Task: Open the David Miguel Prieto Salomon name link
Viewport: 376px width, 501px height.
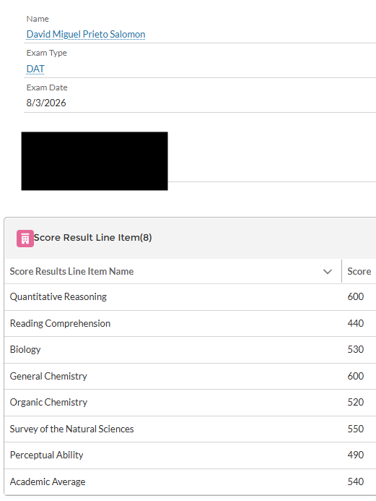Action: click(x=86, y=34)
